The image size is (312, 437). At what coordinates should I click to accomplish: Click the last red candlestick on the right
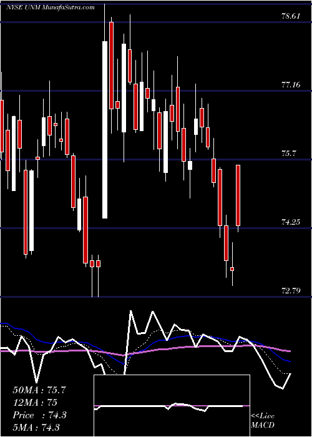pyautogui.click(x=238, y=195)
